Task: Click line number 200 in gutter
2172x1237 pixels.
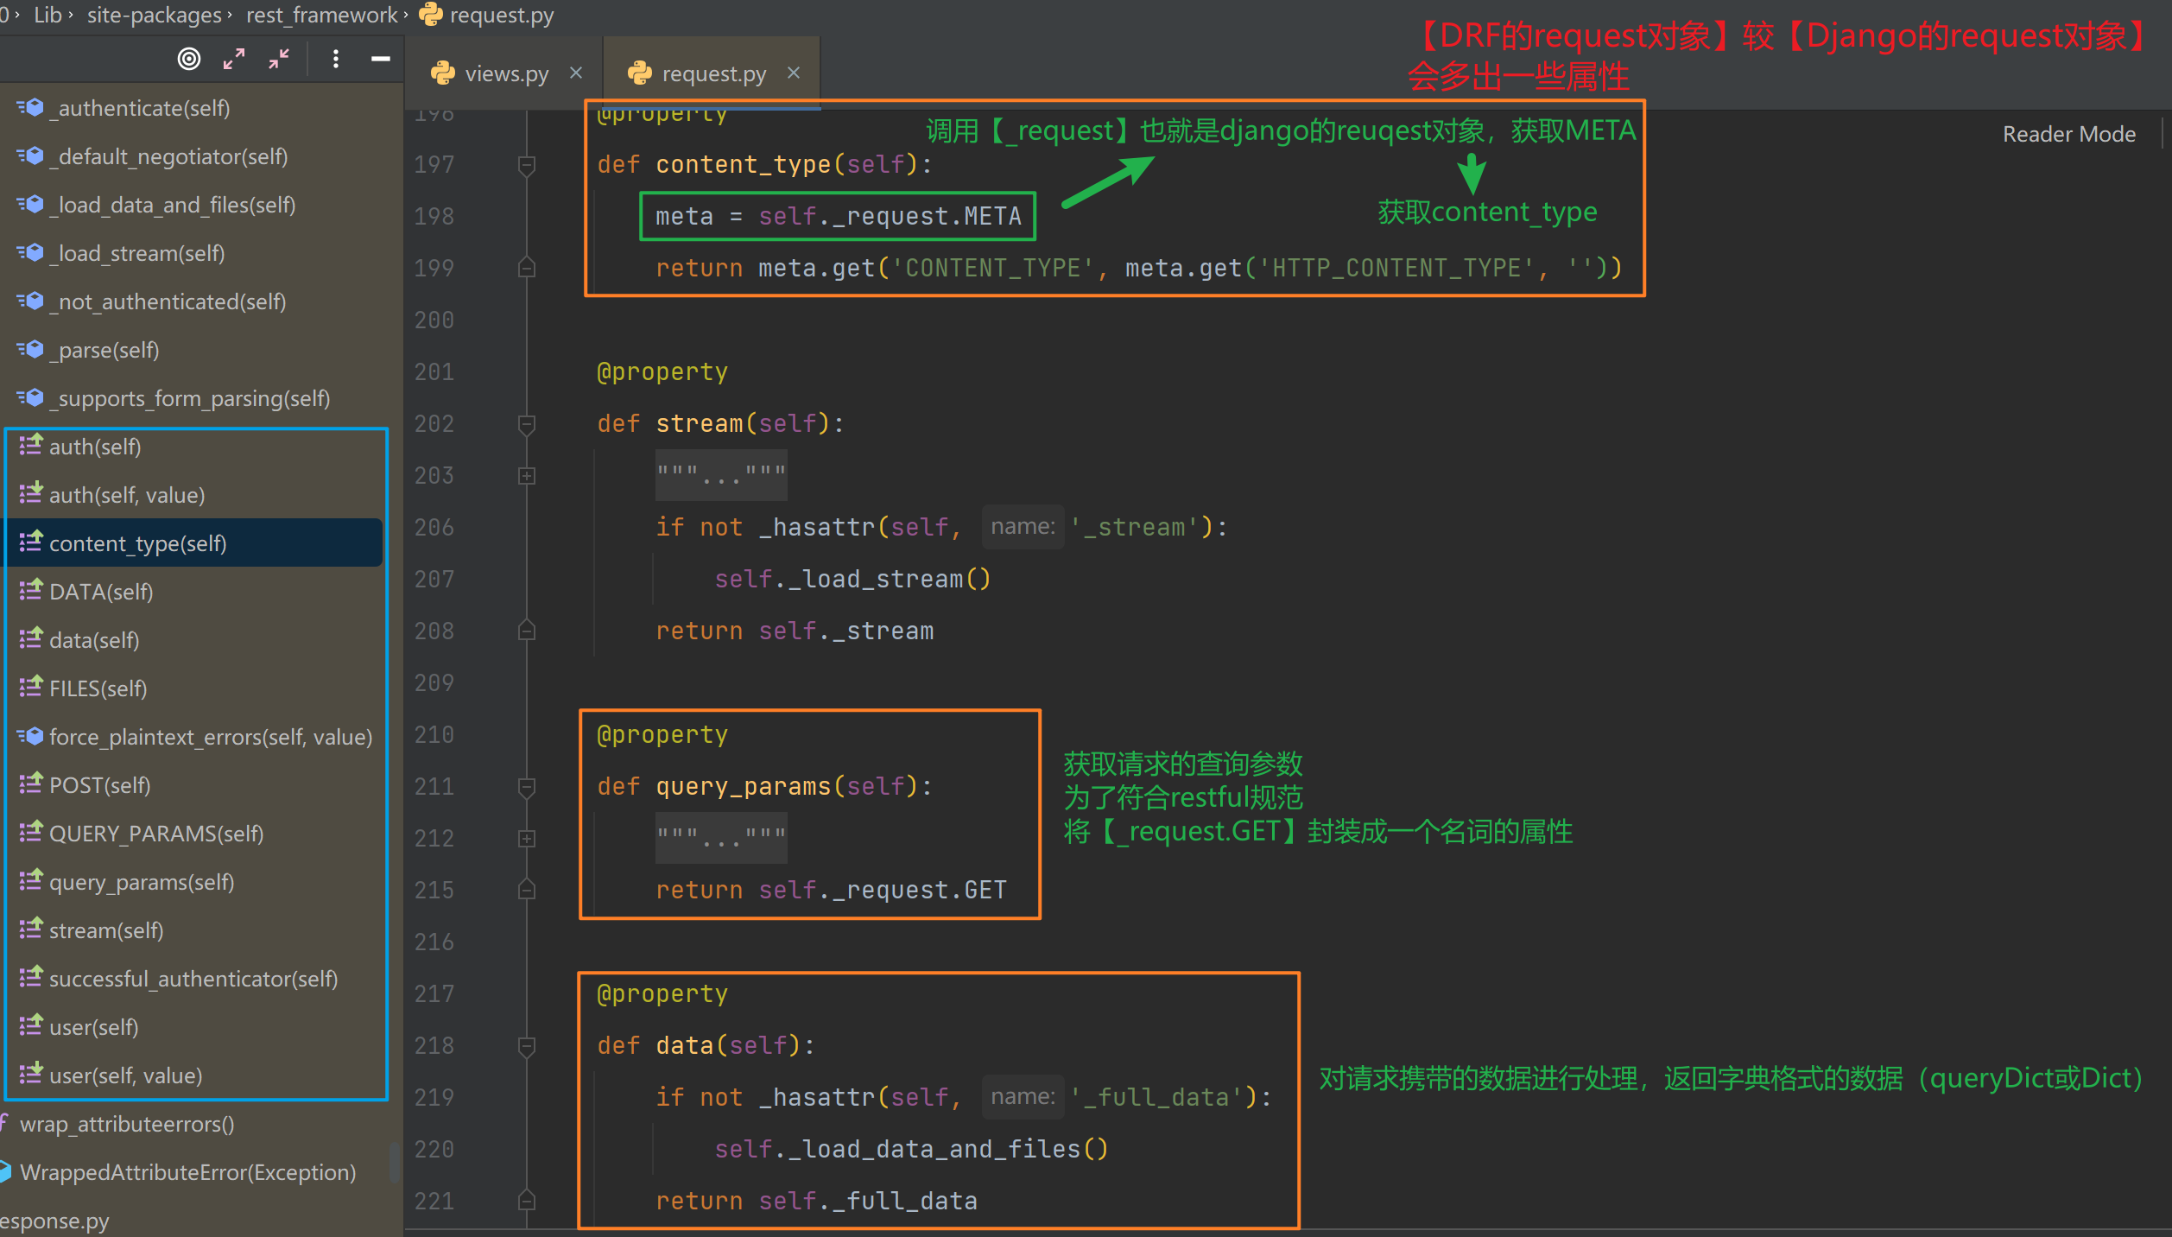Action: [434, 320]
